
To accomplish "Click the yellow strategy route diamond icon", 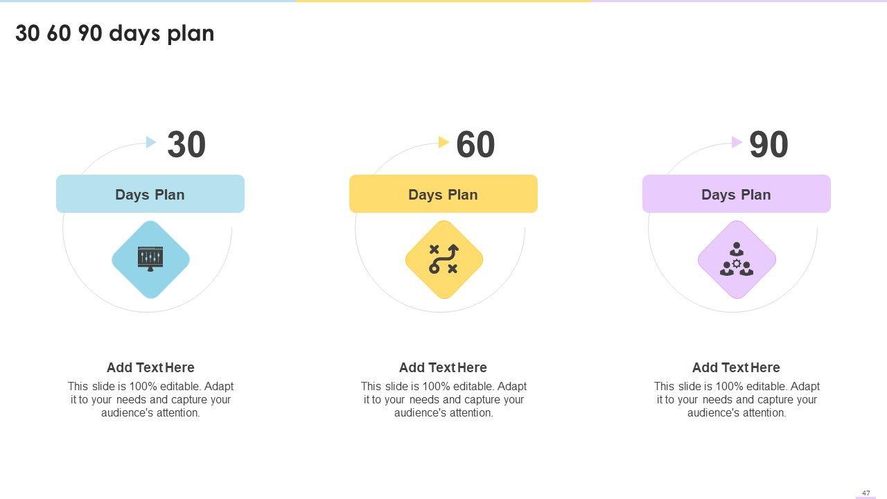I will (x=443, y=259).
